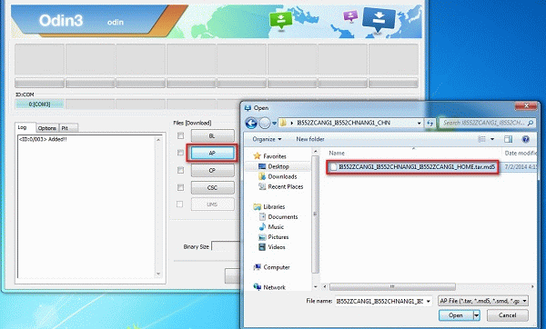Image resolution: width=546 pixels, height=329 pixels.
Task: Close the Open dialog
Action: 526,105
